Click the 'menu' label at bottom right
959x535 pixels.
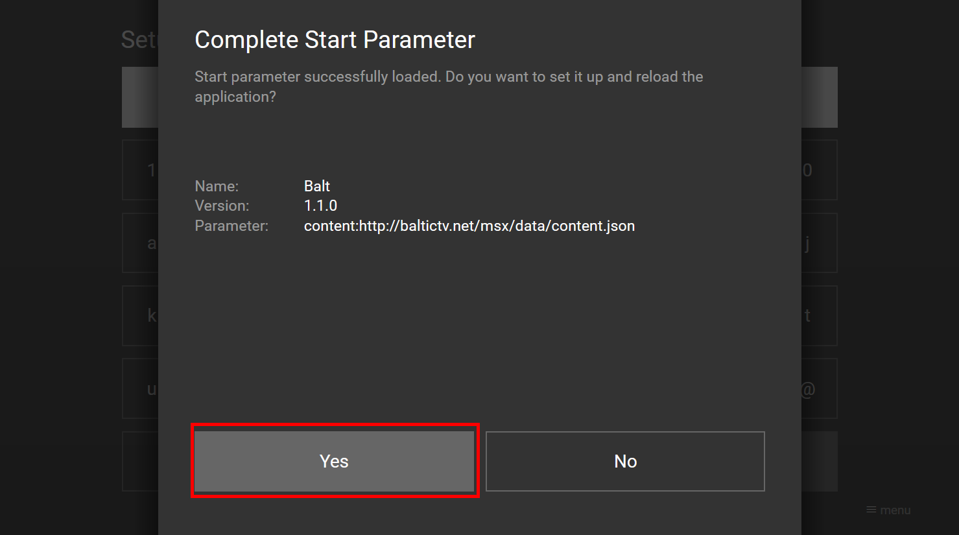(x=895, y=510)
